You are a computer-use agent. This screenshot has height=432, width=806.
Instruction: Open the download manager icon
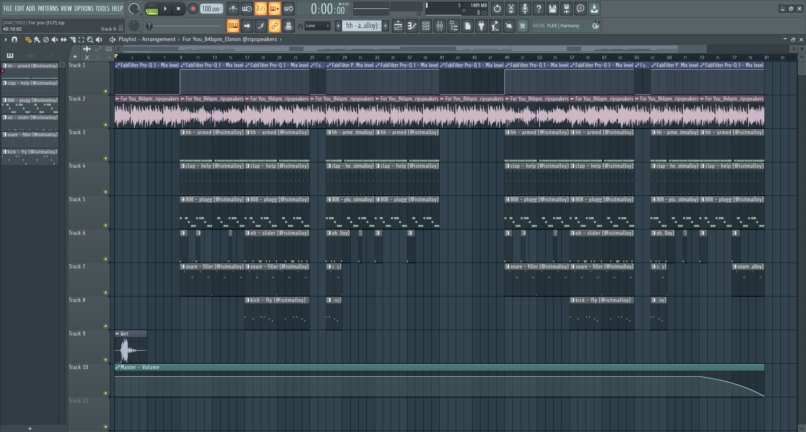594,8
